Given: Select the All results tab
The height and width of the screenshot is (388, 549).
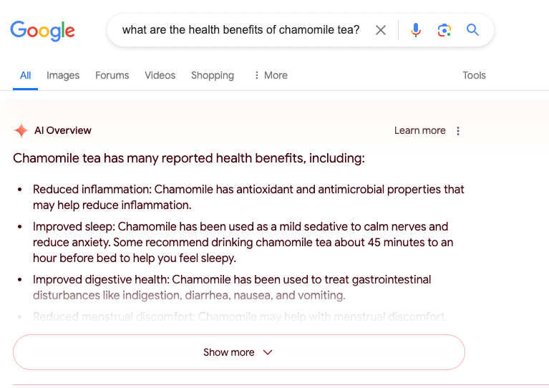Looking at the screenshot, I should click(x=26, y=75).
